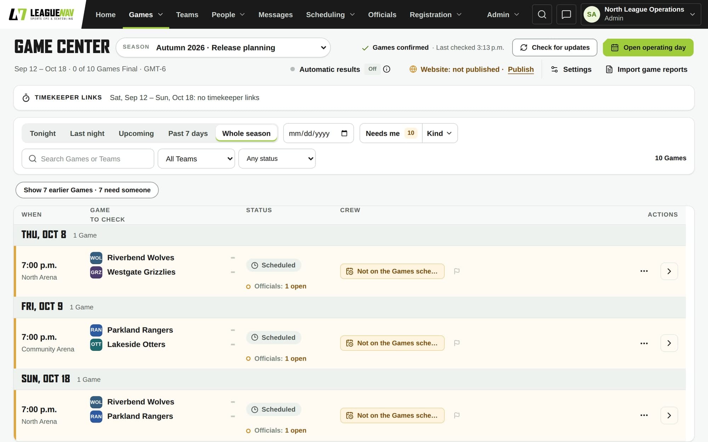Show 7 earlier Games button

click(x=87, y=190)
